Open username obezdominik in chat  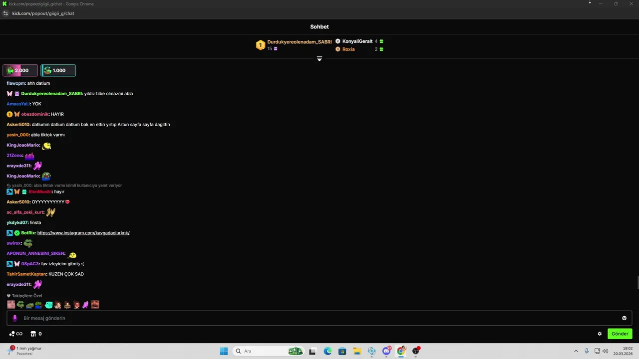click(x=35, y=114)
